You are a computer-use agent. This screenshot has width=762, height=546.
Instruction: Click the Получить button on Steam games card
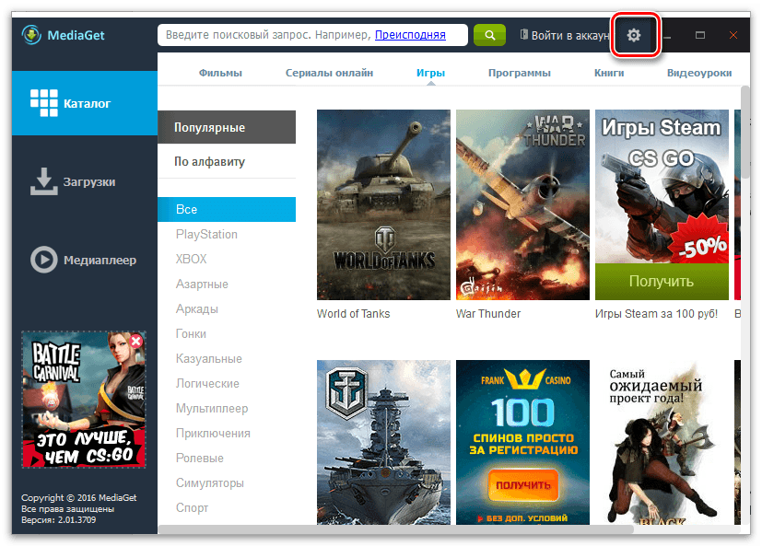click(662, 281)
